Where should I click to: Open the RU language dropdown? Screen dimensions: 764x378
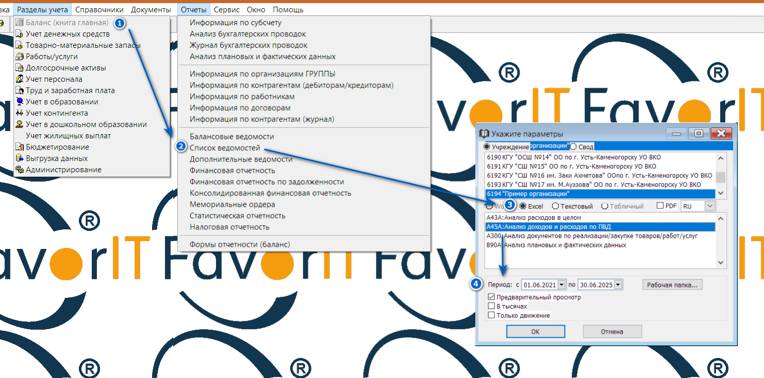(x=710, y=206)
